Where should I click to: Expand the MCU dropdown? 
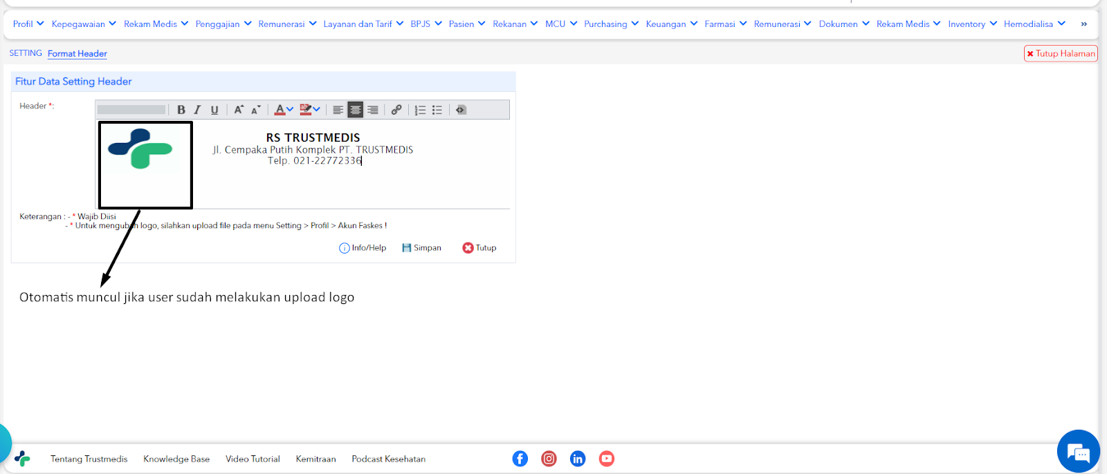[561, 23]
